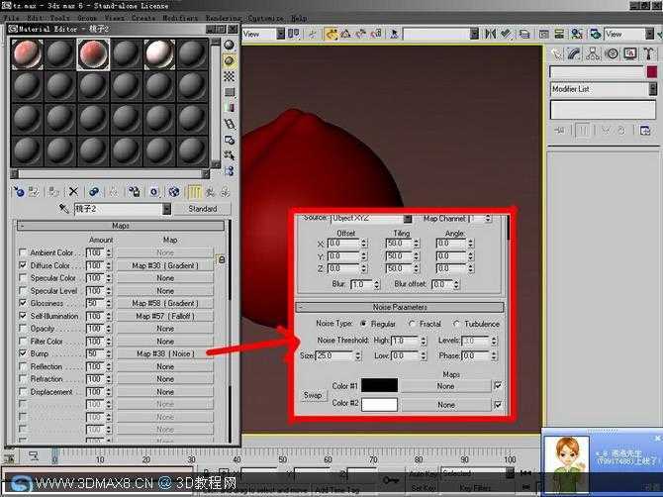Image resolution: width=663 pixels, height=497 pixels.
Task: Click Go to Parent icon
Action: (x=210, y=192)
